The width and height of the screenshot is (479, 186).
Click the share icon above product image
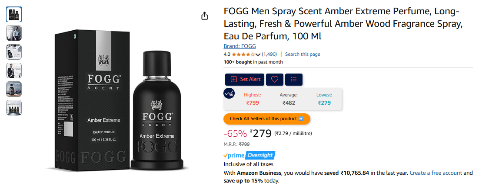[205, 16]
